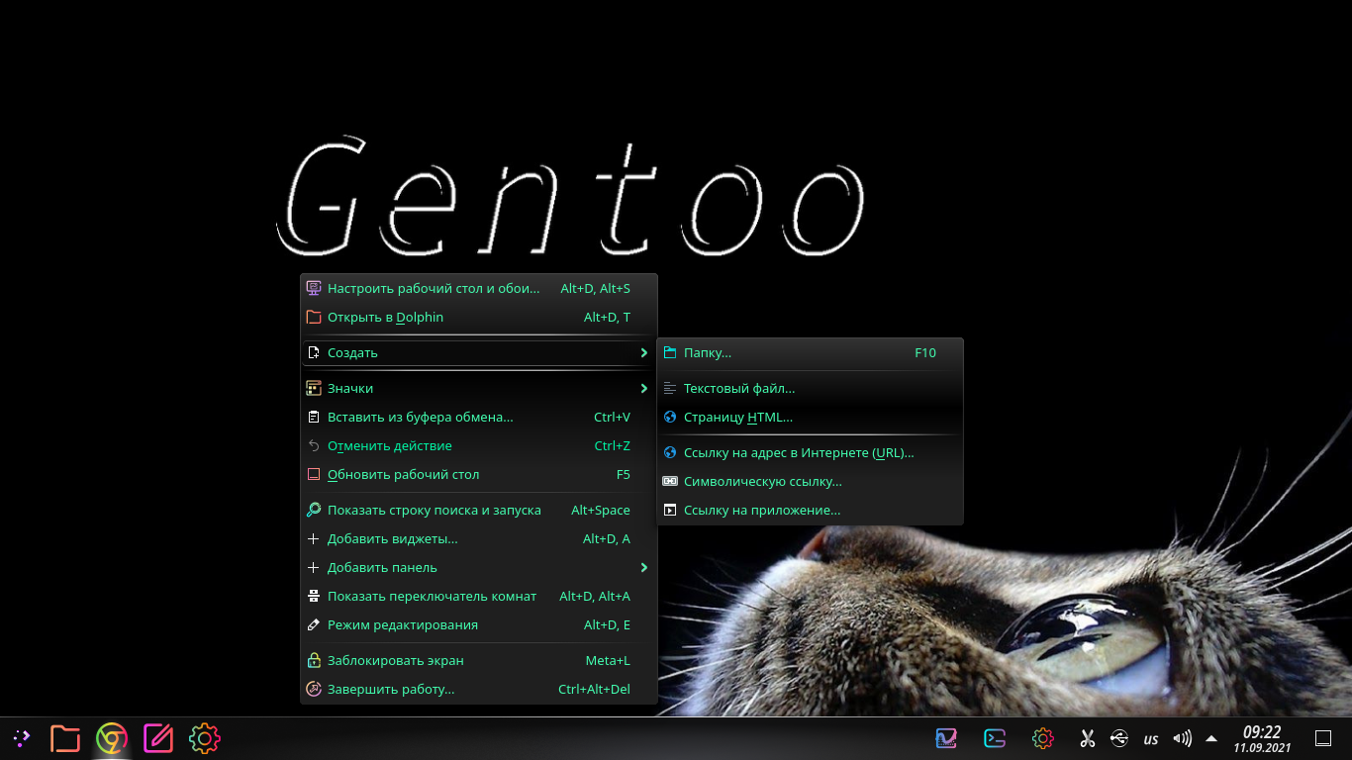This screenshot has width=1352, height=760.
Task: Choose 'Обновить рабочий стол'
Action: click(x=479, y=474)
